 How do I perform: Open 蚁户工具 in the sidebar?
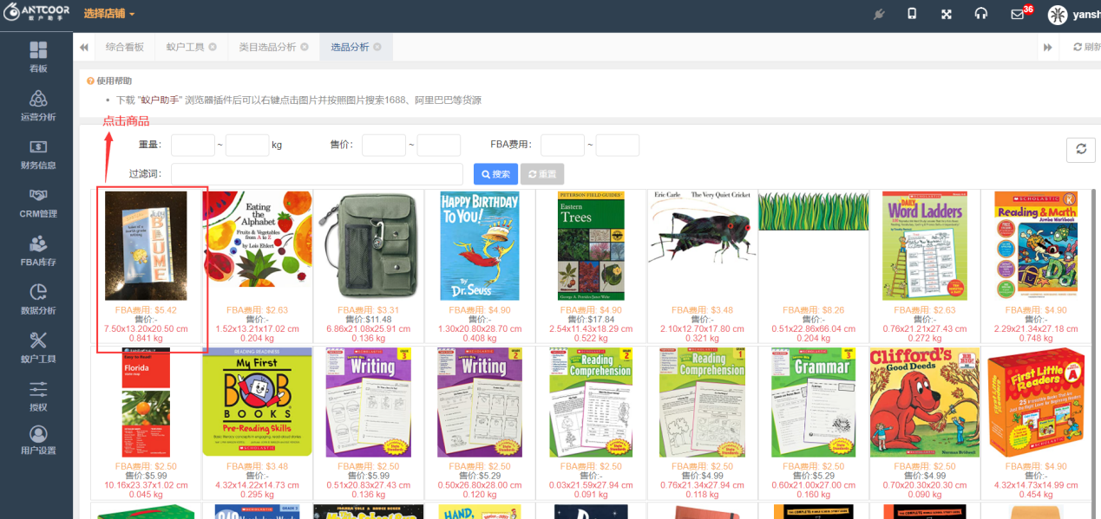(37, 347)
